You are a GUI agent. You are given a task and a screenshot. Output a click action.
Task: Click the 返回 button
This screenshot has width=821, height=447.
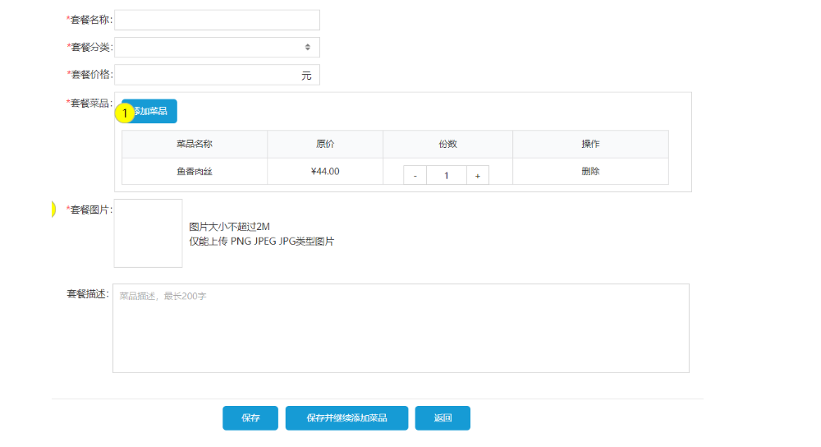[x=443, y=417]
